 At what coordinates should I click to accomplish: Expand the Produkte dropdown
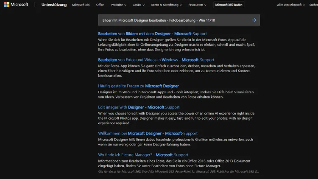[118, 5]
